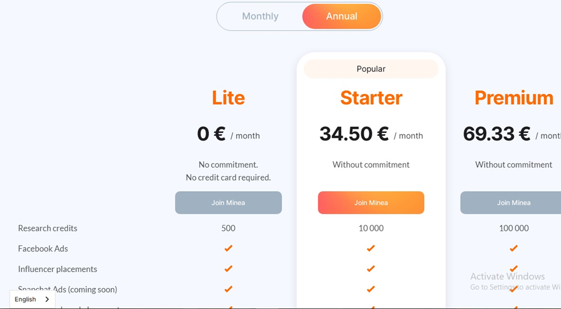
Task: Click Lite plan Snapchat Ads checkmark
Action: tap(228, 289)
